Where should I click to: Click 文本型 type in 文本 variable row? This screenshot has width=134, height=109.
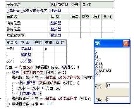click(x=26, y=61)
